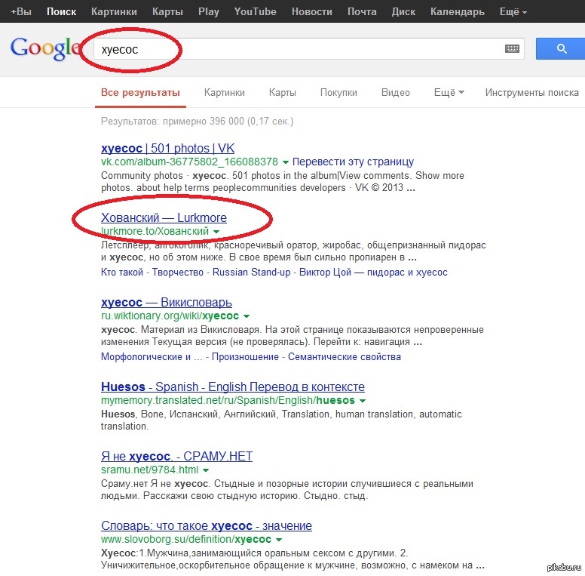585x576 pixels.
Task: Open Почта in the top bar
Action: coord(362,11)
